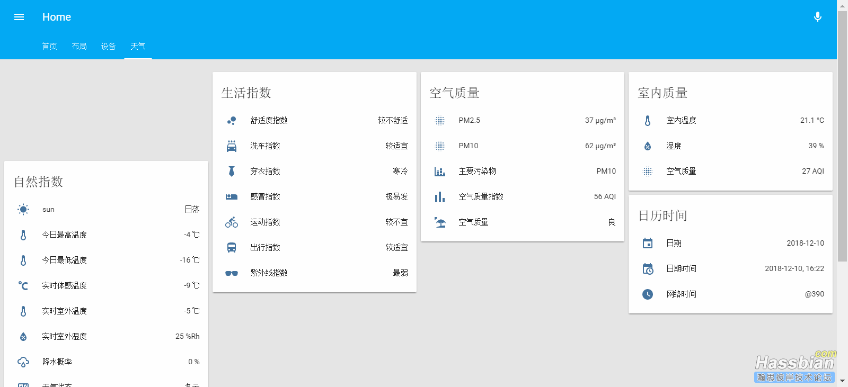Open 穿衣指数 entity row

[314, 172]
